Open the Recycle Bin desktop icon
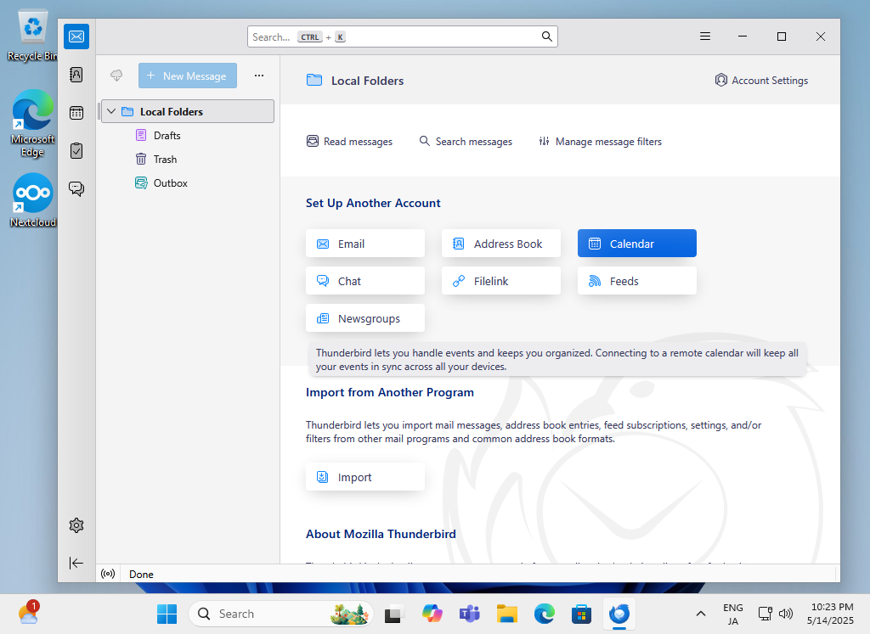Image resolution: width=870 pixels, height=634 pixels. [33, 35]
